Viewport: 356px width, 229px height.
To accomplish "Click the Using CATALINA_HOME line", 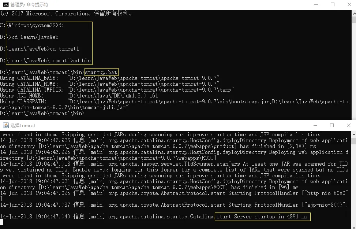I will coord(110,84).
